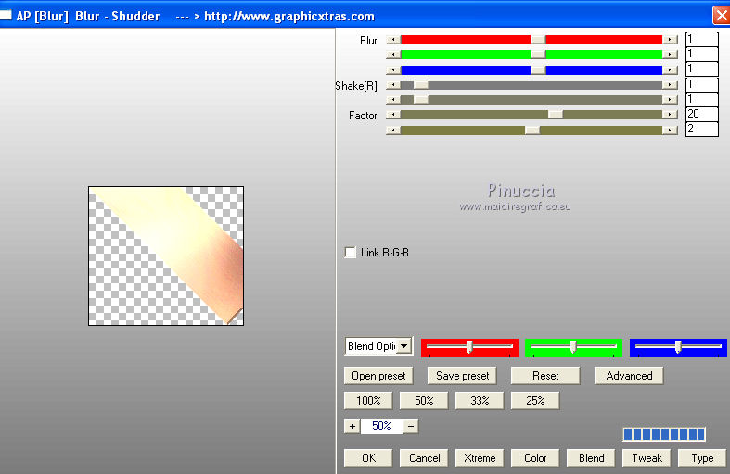
Task: Click the Tweak button
Action: tap(647, 457)
